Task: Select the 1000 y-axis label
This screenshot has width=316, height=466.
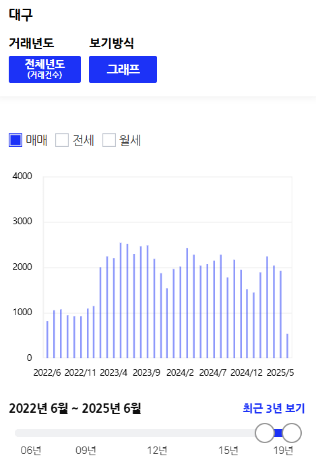Action: click(22, 312)
